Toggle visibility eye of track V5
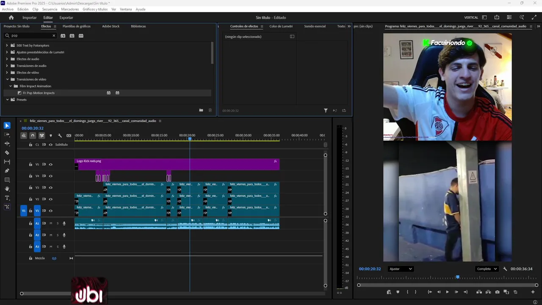542x305 pixels. [x=50, y=164]
